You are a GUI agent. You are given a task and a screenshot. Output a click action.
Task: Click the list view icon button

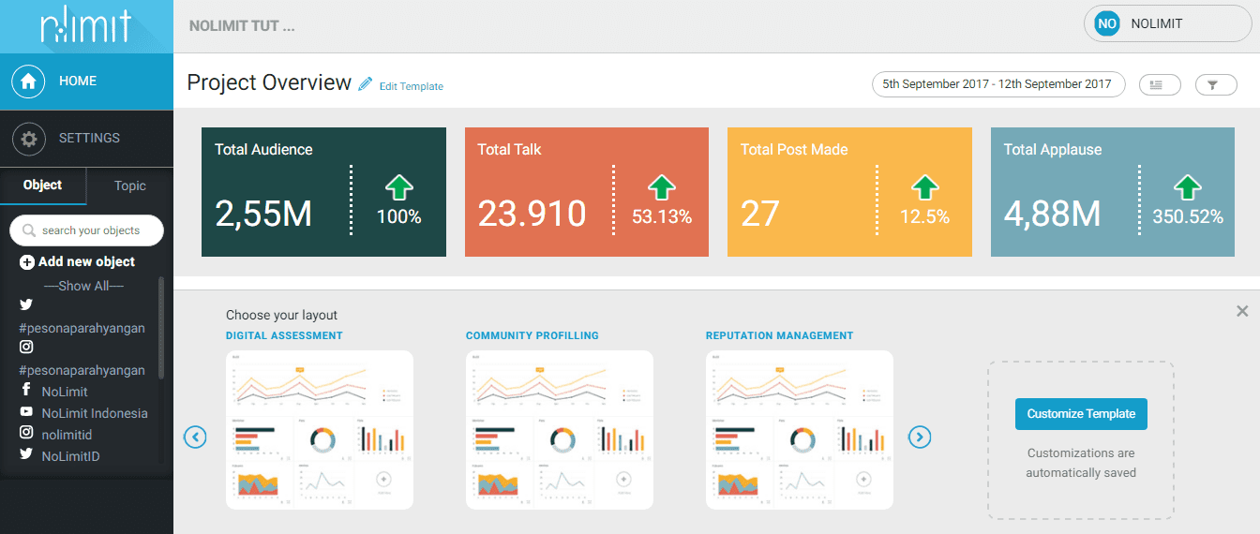tap(1160, 85)
